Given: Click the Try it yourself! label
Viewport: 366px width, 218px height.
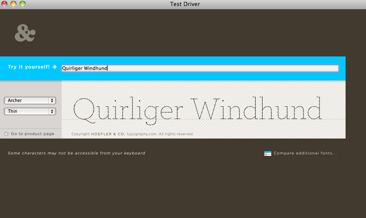Looking at the screenshot, I should [29, 67].
